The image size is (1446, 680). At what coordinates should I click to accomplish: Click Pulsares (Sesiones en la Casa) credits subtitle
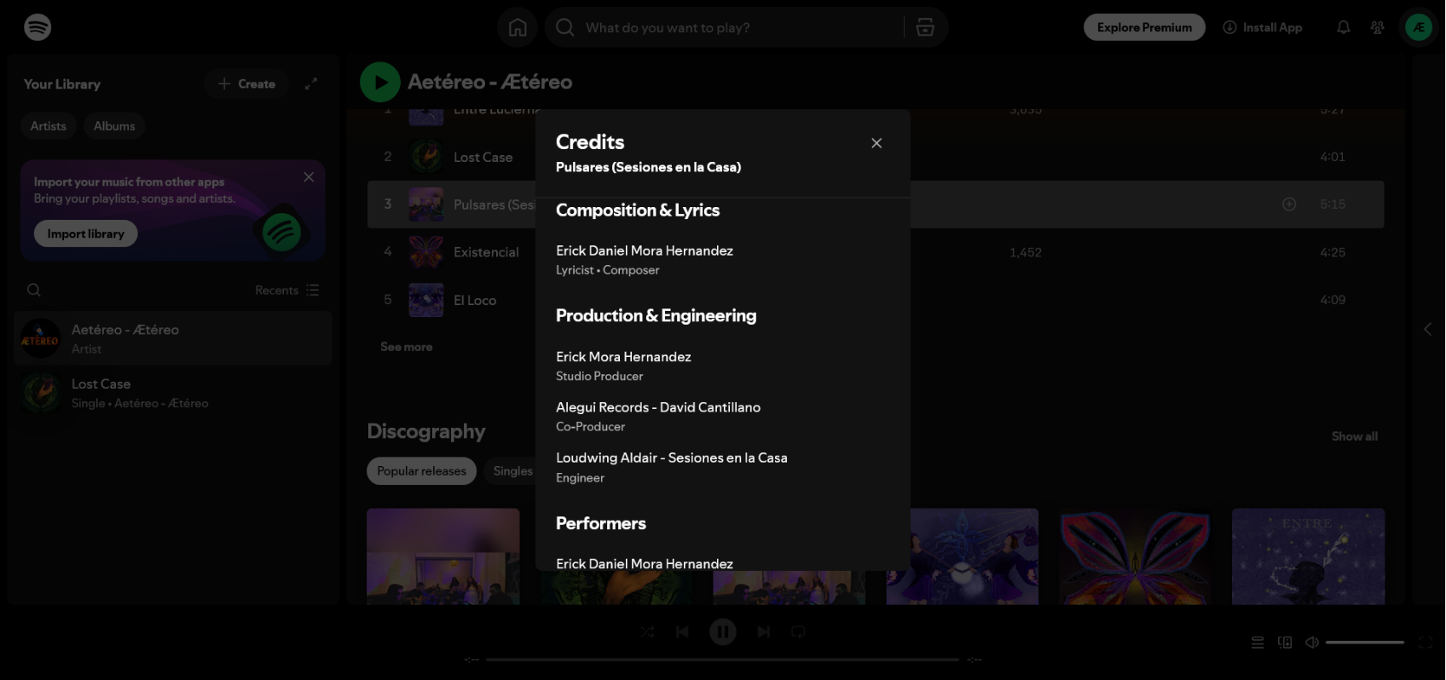(x=648, y=167)
